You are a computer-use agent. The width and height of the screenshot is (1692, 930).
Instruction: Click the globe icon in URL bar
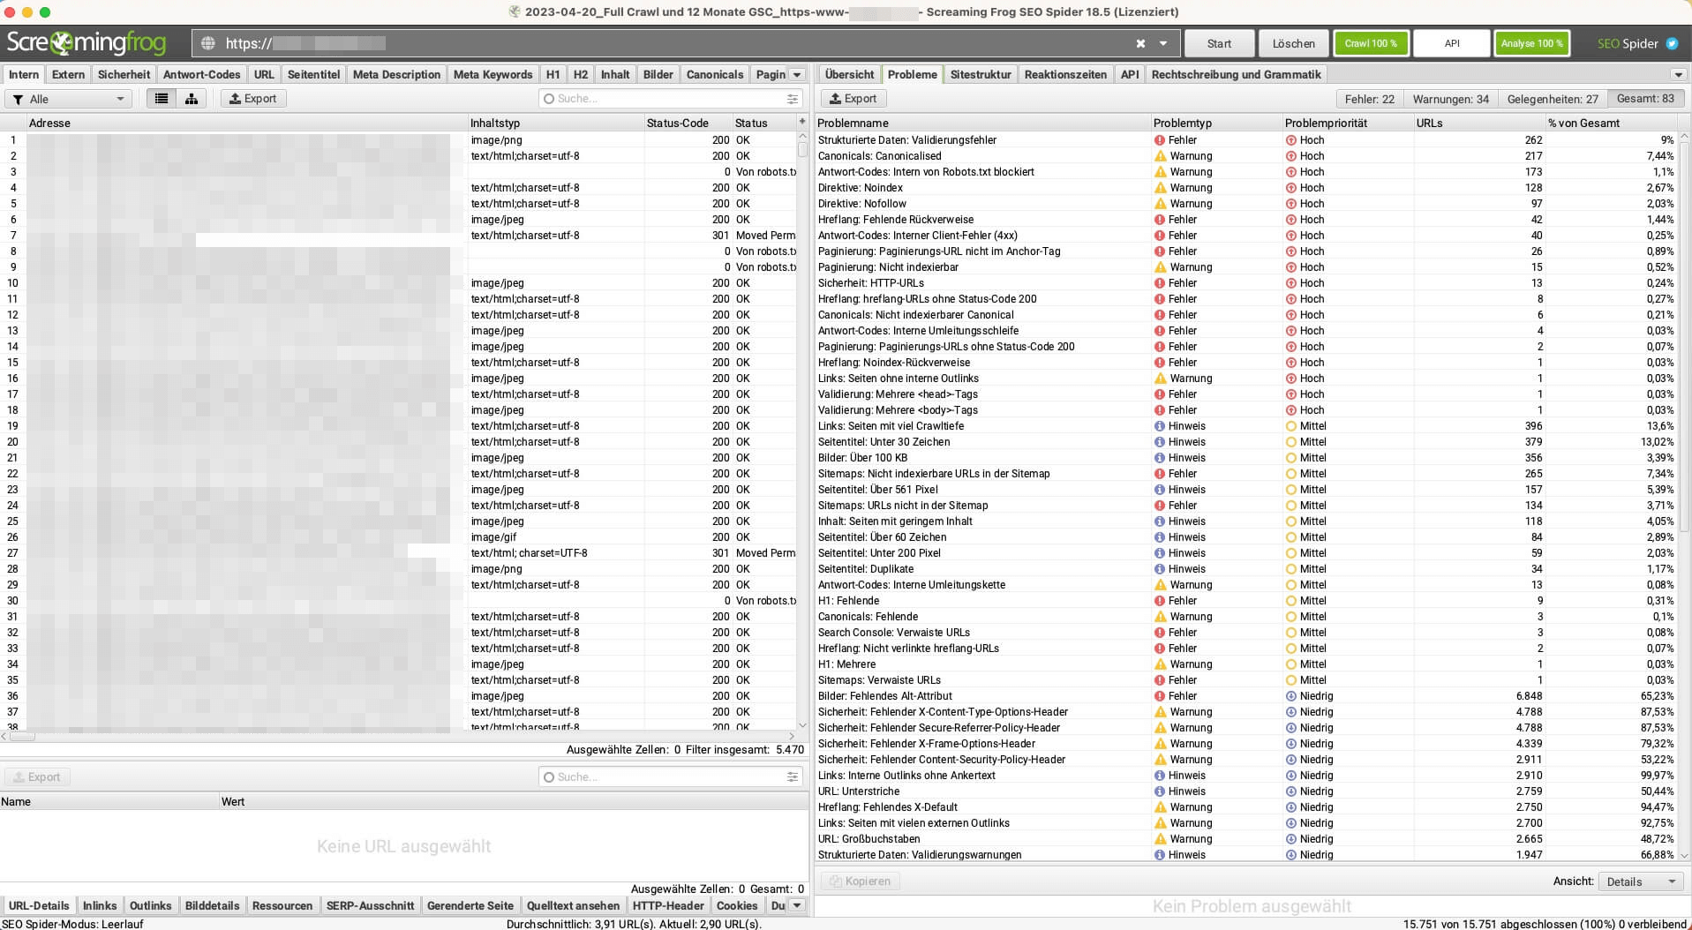click(208, 43)
